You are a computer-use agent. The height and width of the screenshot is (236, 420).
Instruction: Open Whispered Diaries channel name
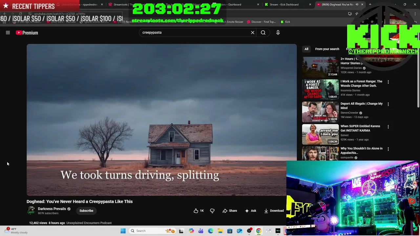(351, 68)
